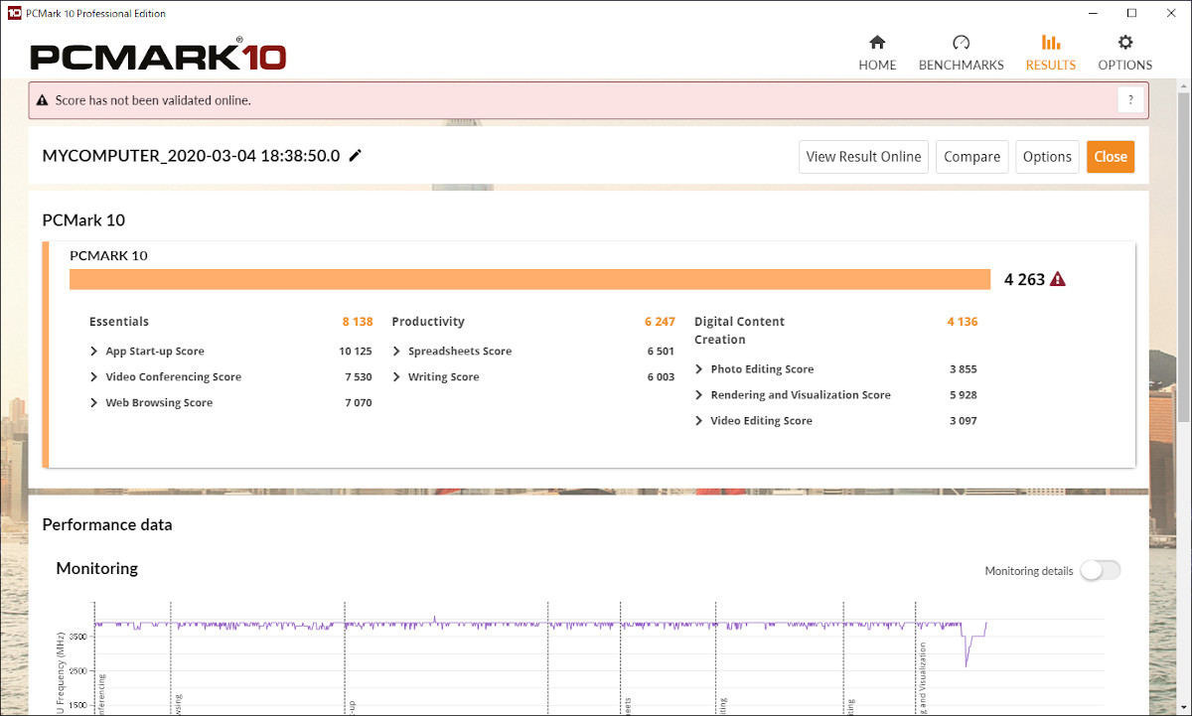Viewport: 1192px width, 716px height.
Task: Open the Home tab house icon
Action: (x=877, y=43)
